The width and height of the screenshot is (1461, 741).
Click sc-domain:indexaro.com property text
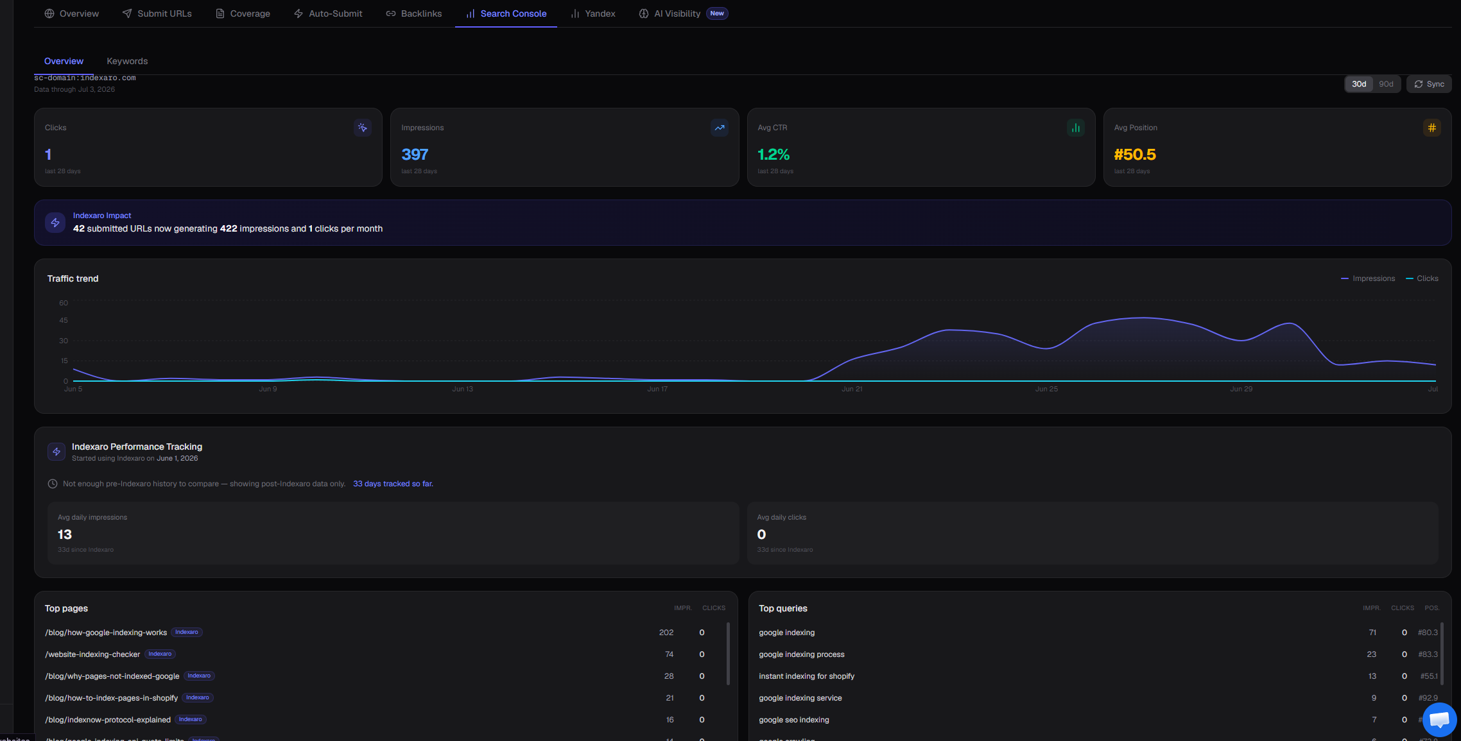[x=85, y=78]
